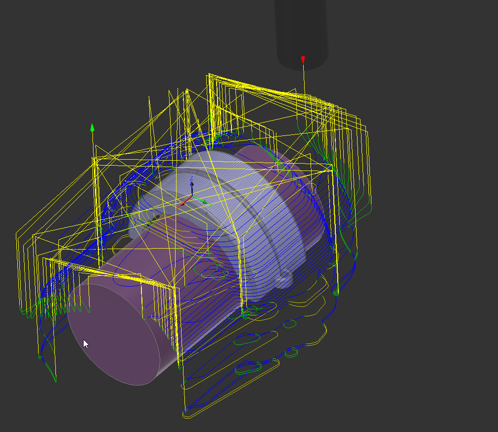Click the Y axis label on the gizmo
Viewport: 498px width, 432px height.
(210, 205)
